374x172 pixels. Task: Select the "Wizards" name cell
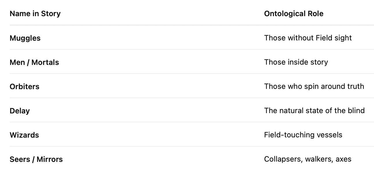24,135
